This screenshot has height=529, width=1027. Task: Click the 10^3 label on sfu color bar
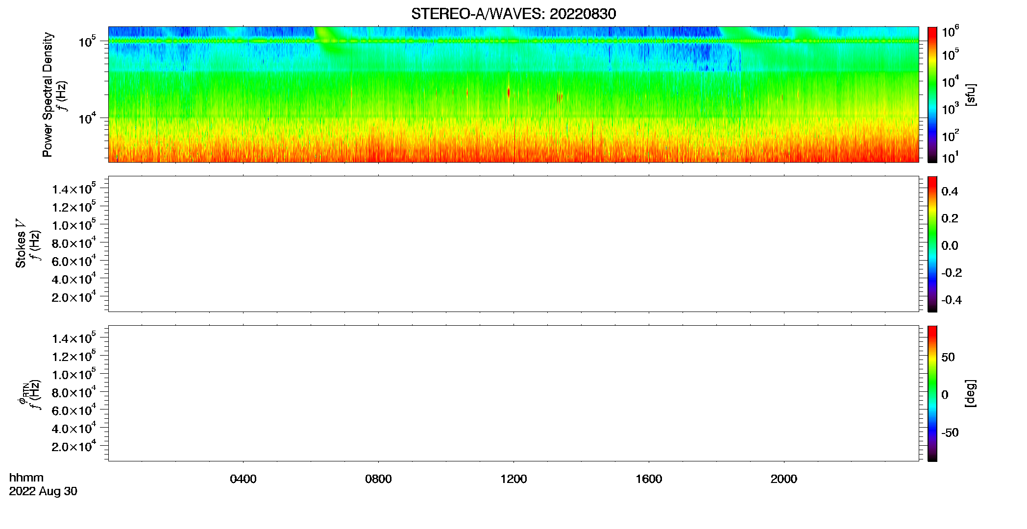click(951, 108)
